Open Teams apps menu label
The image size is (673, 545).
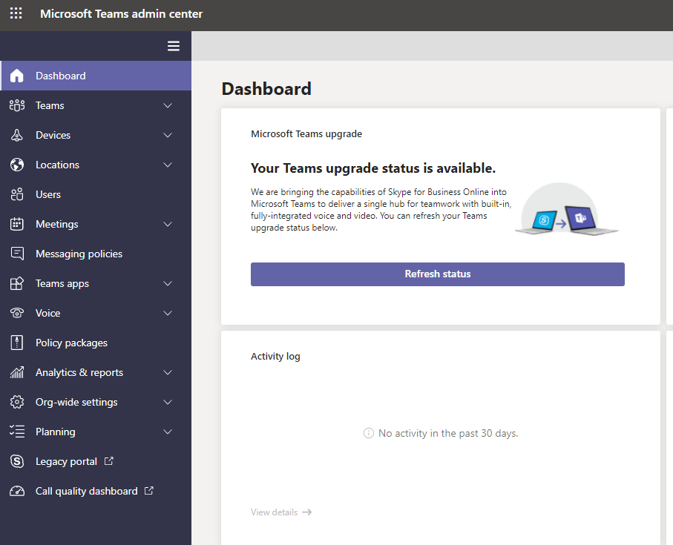click(62, 283)
